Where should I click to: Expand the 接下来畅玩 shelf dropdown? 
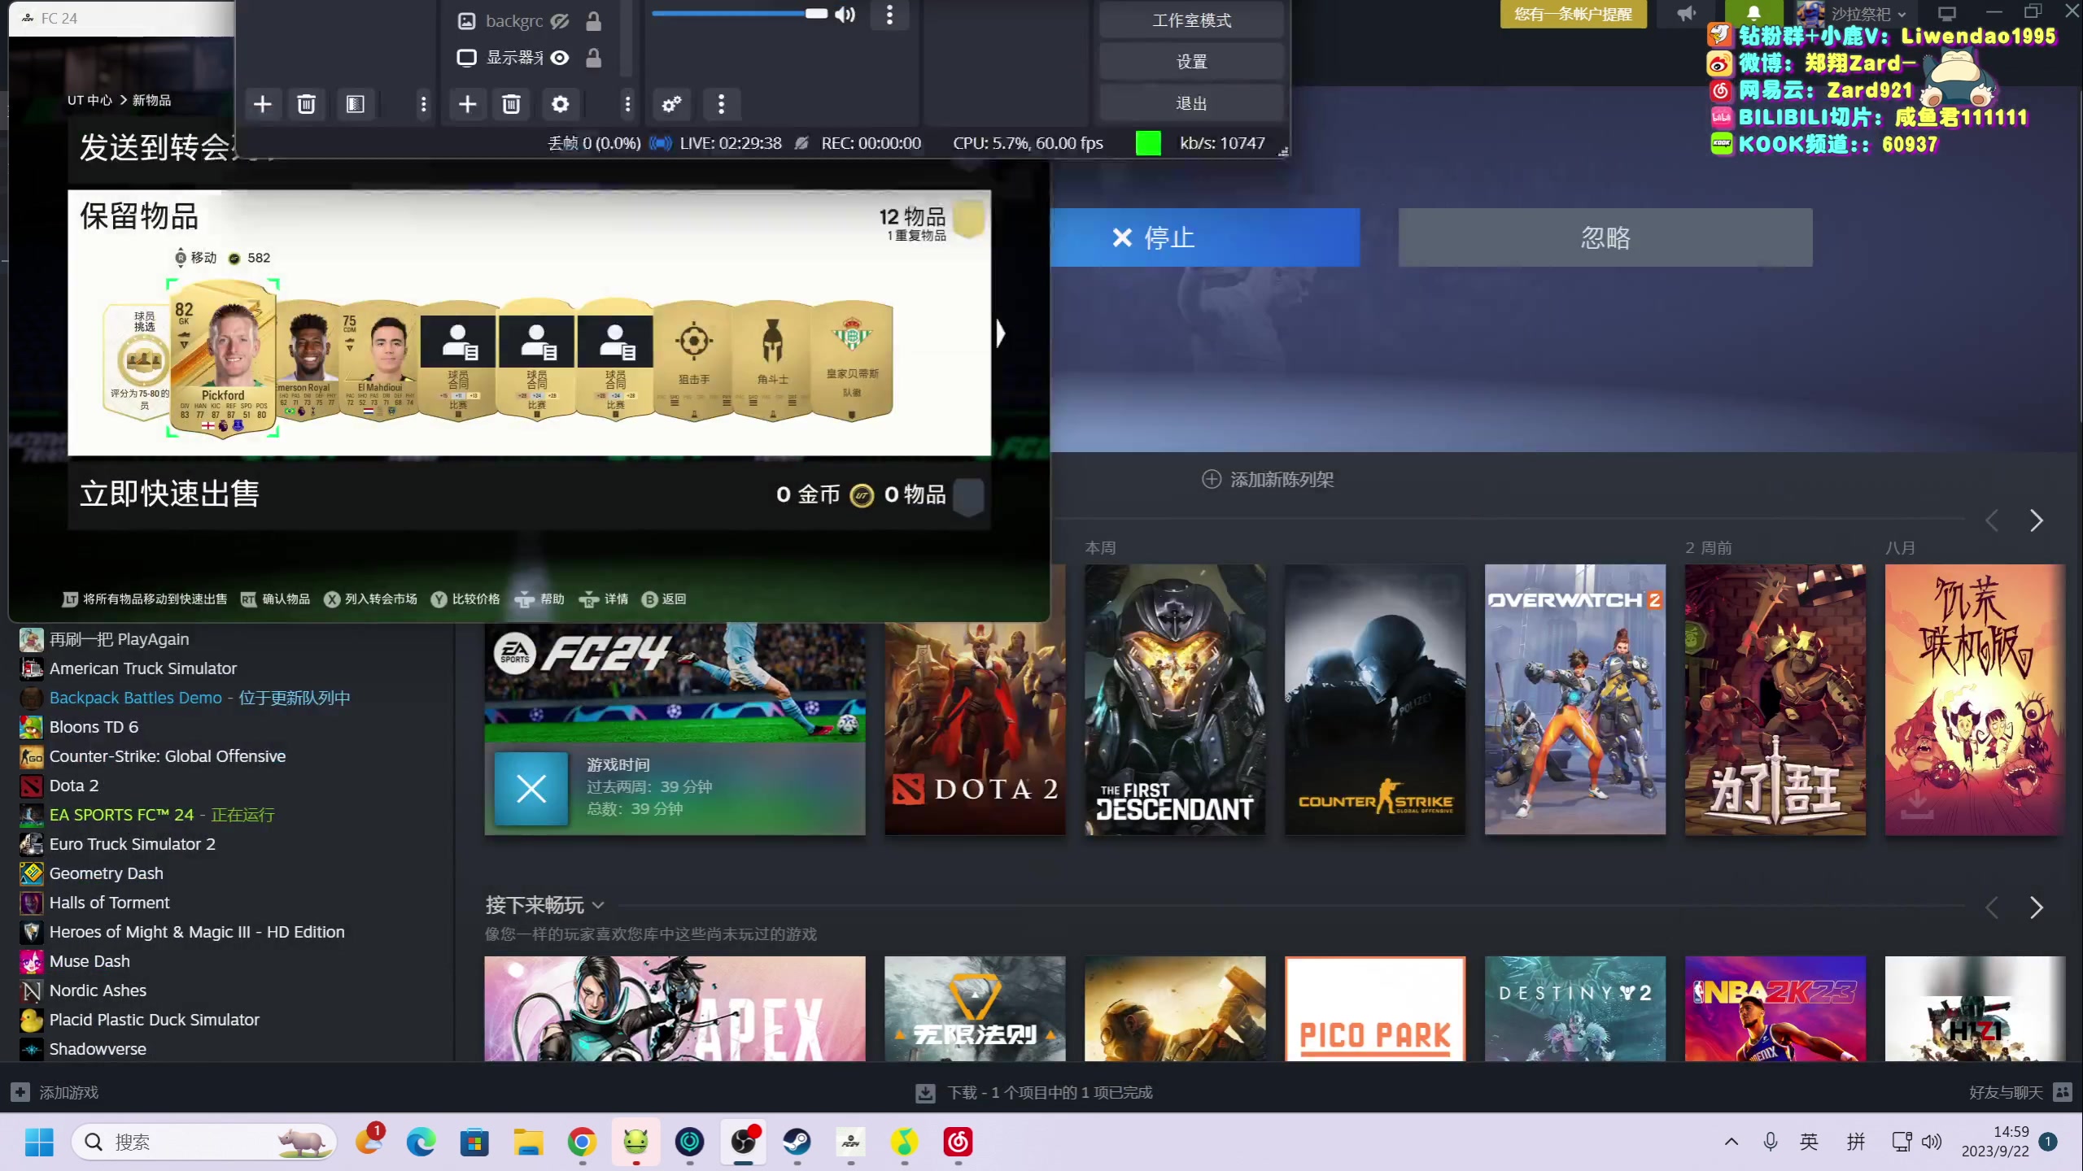click(599, 905)
